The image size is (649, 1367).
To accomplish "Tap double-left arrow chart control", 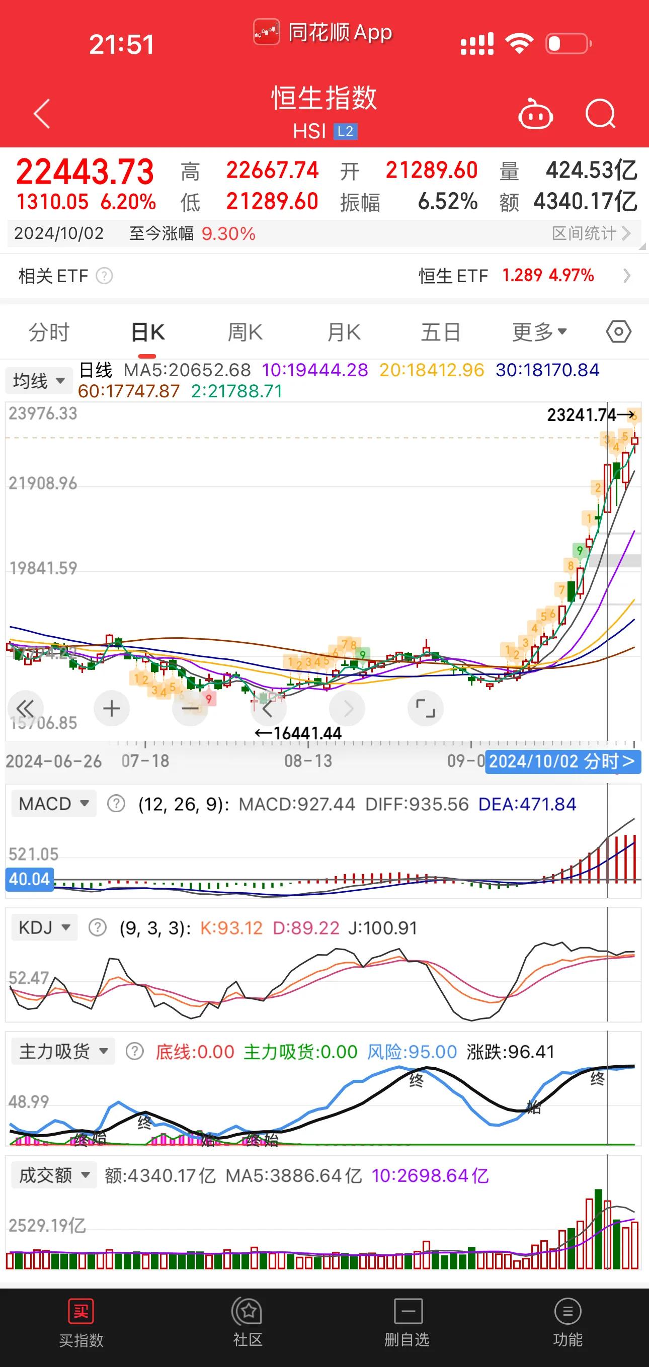I will 26,708.
